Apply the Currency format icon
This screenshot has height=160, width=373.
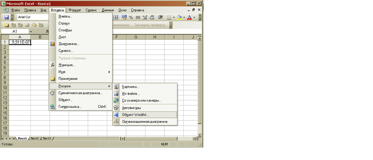click(124, 17)
